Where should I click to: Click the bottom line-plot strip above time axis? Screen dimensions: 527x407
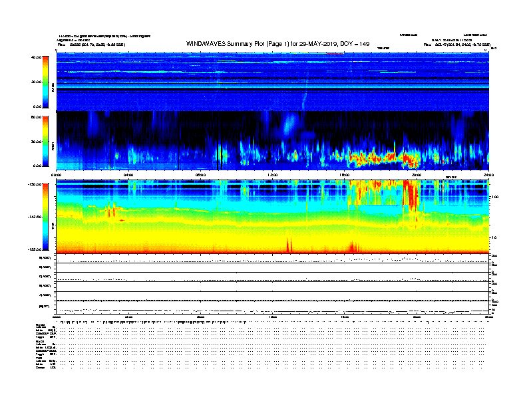(x=273, y=307)
